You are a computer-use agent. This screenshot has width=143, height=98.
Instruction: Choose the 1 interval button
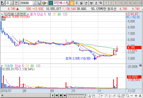(106, 3)
